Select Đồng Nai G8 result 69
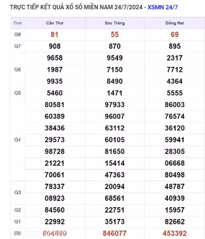205x239 pixels. pyautogui.click(x=175, y=34)
